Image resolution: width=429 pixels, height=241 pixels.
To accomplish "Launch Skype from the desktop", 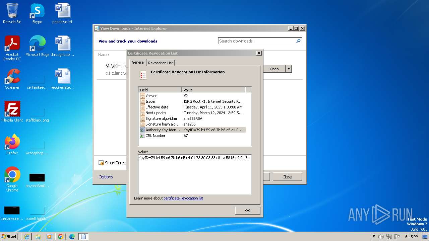I will pos(37,13).
